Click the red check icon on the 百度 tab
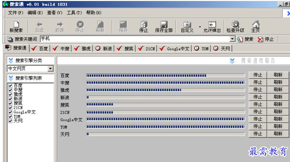290x162 pixels. pos(34,48)
